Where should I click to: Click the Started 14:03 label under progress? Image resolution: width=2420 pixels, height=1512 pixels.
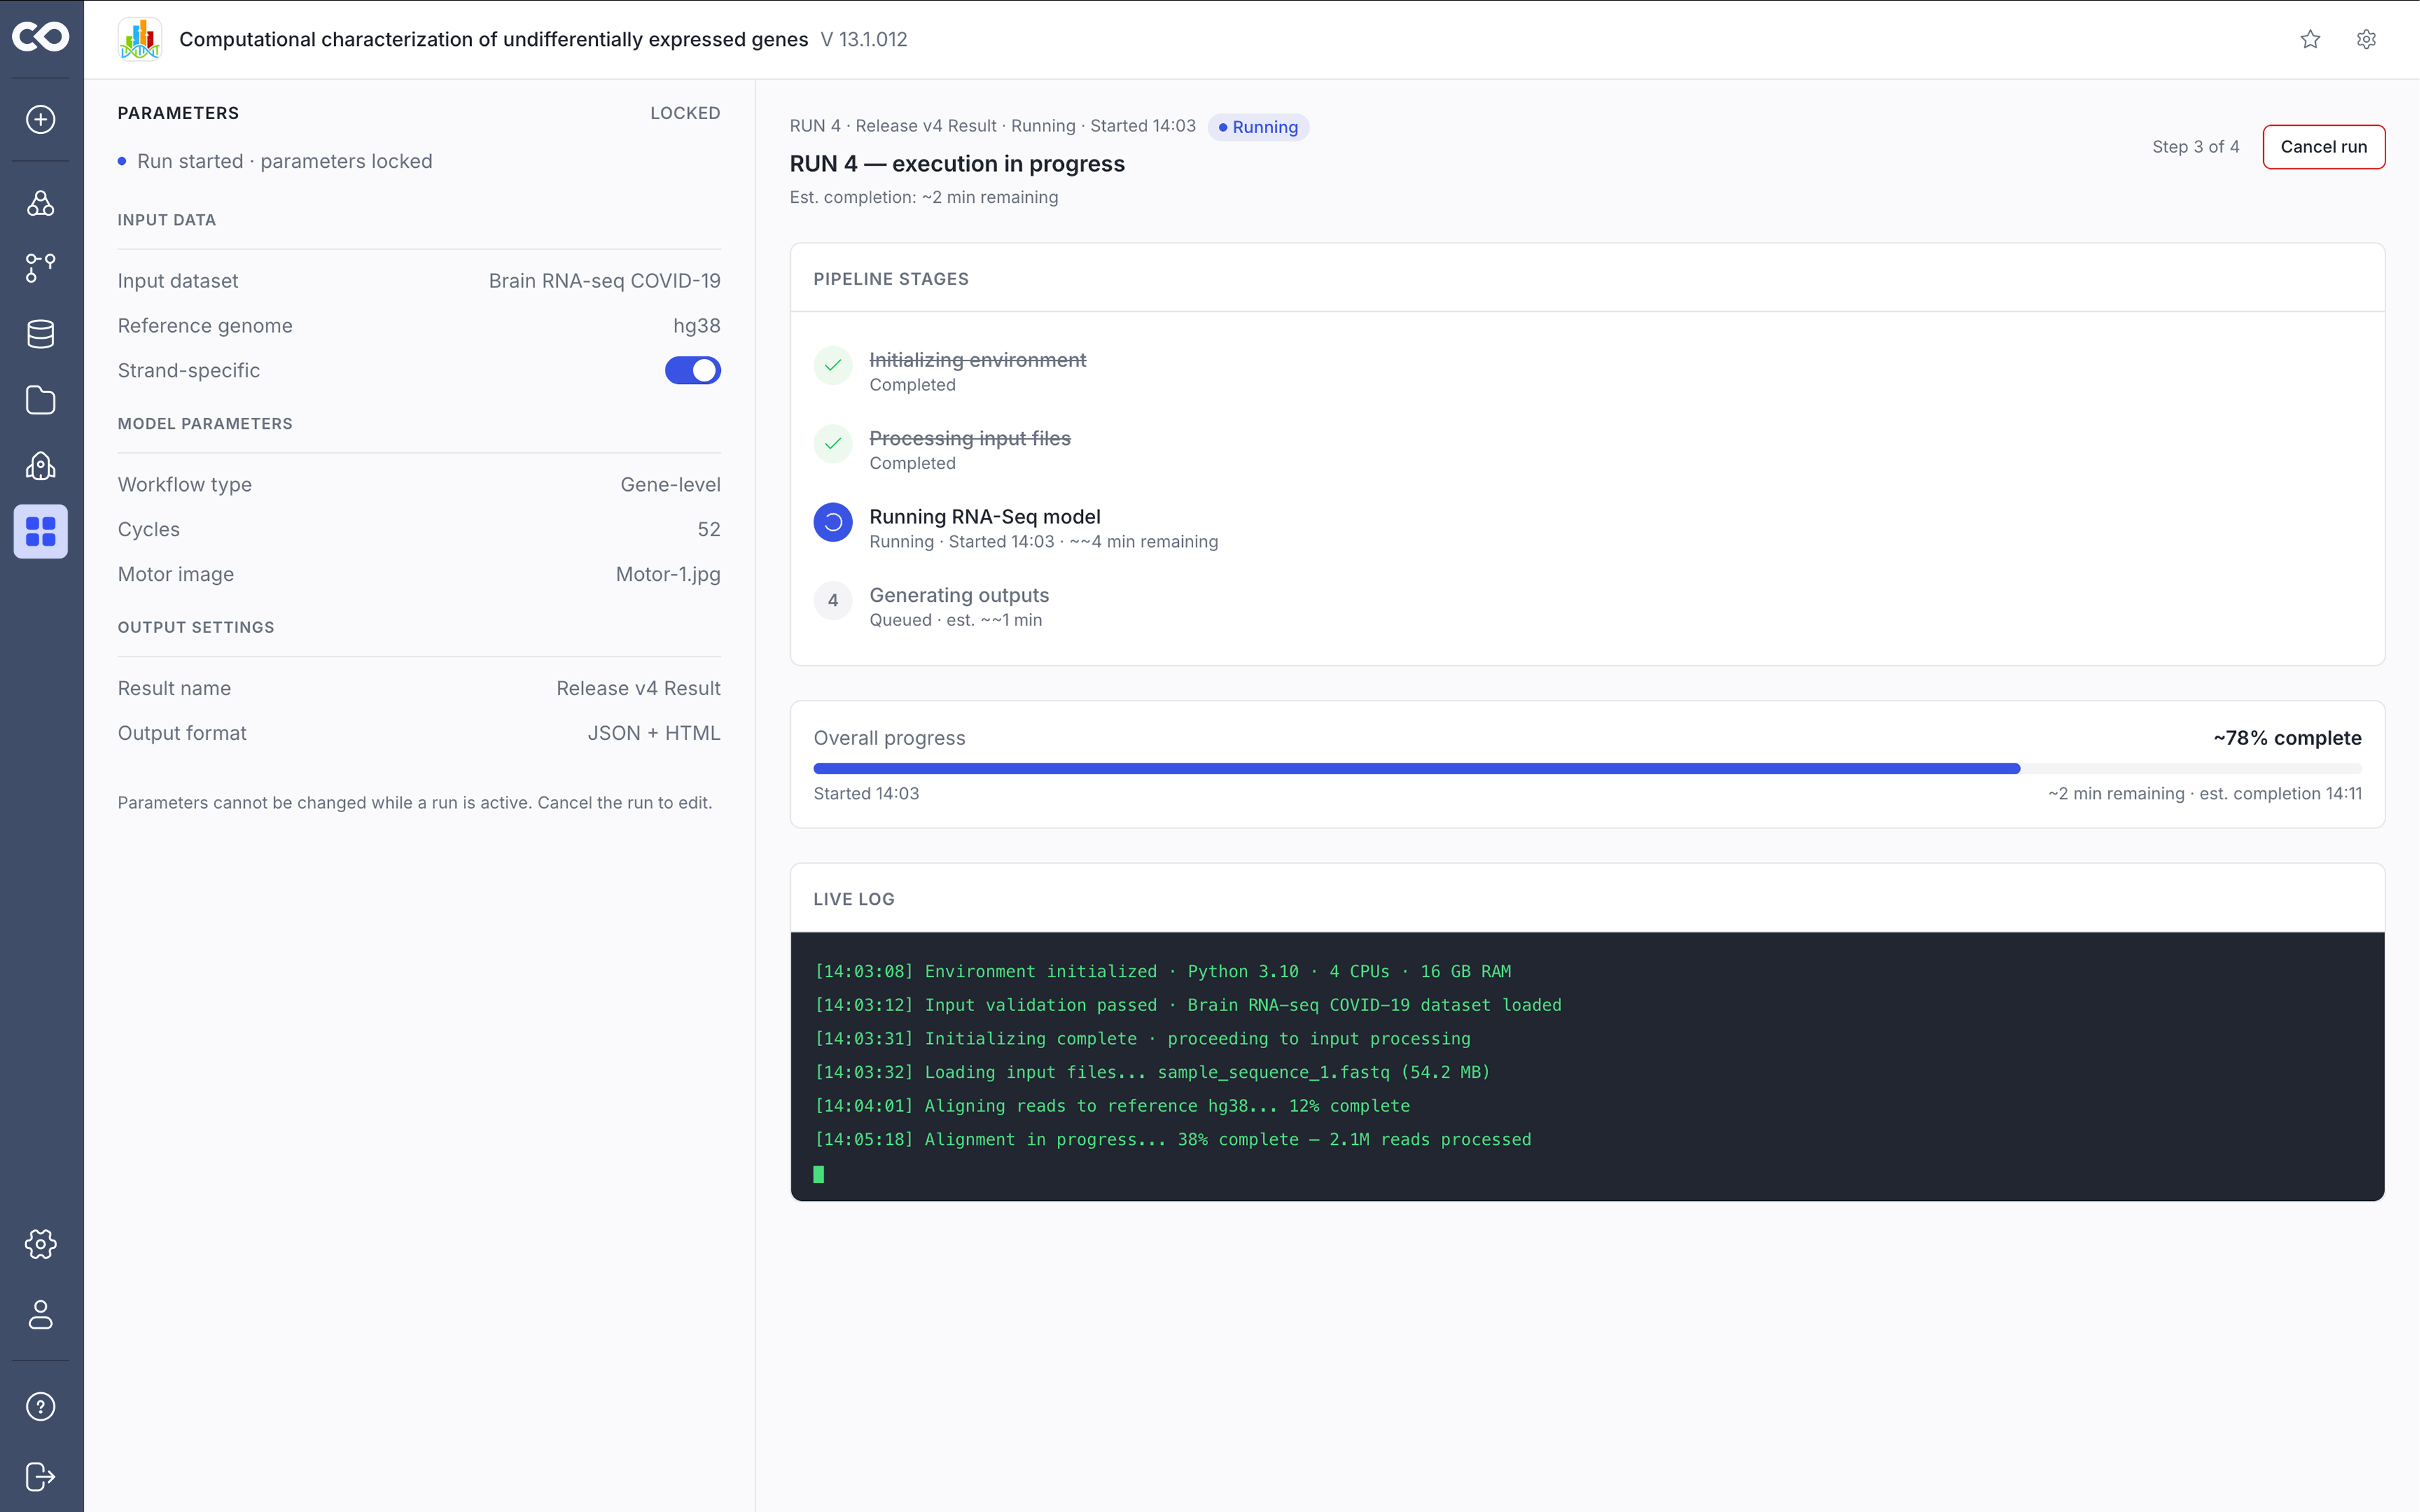coord(866,794)
